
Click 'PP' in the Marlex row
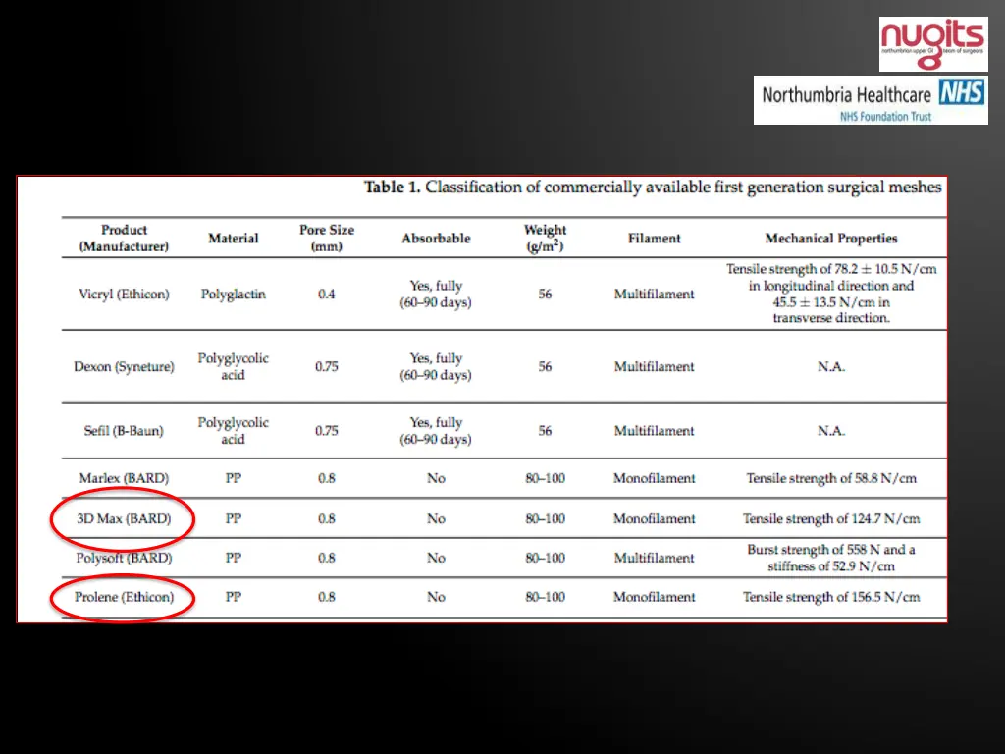pyautogui.click(x=234, y=478)
